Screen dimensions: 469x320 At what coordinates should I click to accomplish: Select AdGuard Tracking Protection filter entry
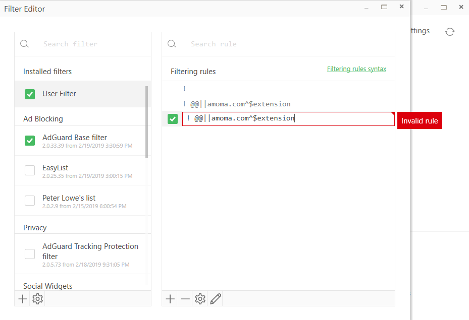click(x=83, y=254)
